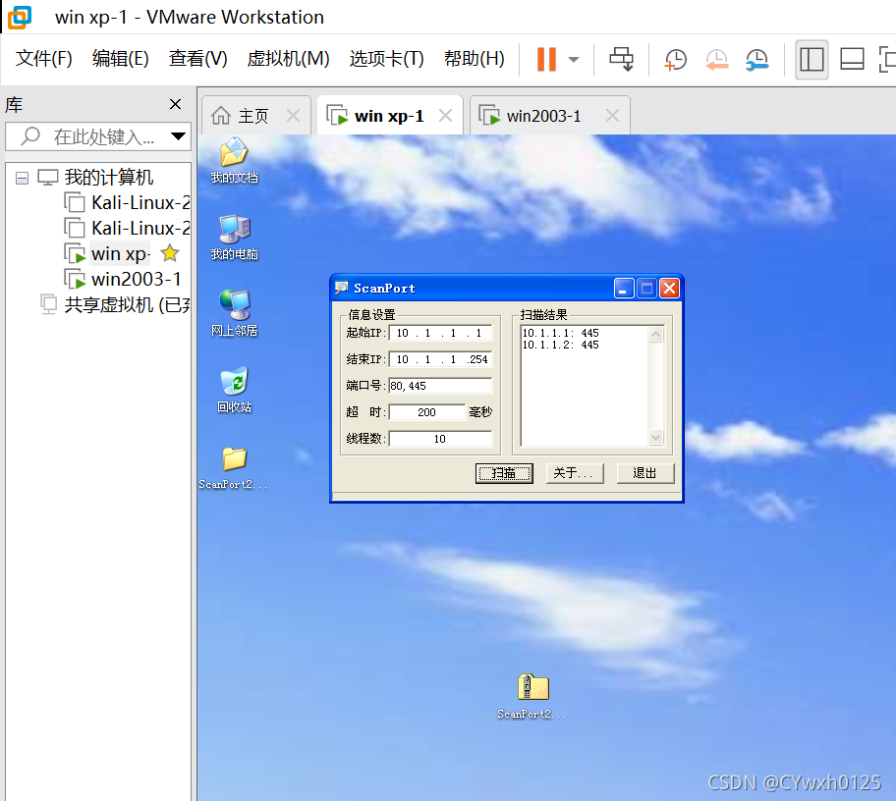
Task: Close the win xp-1 tab
Action: [445, 116]
